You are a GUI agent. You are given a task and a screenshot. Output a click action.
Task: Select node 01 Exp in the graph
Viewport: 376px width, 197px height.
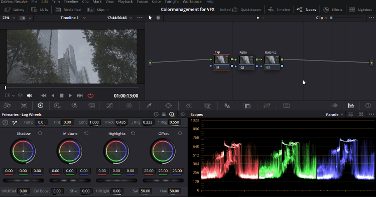tap(221, 62)
